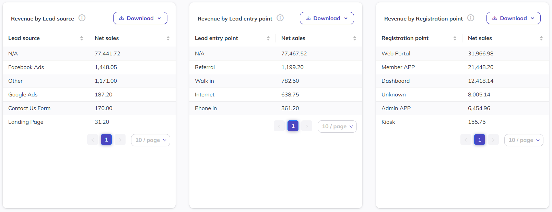Screen dimensions: 552x212
Task: Go to previous page in Lead entry point table
Action: tap(279, 126)
